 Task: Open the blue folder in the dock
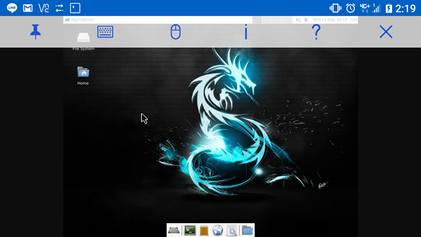click(x=247, y=230)
